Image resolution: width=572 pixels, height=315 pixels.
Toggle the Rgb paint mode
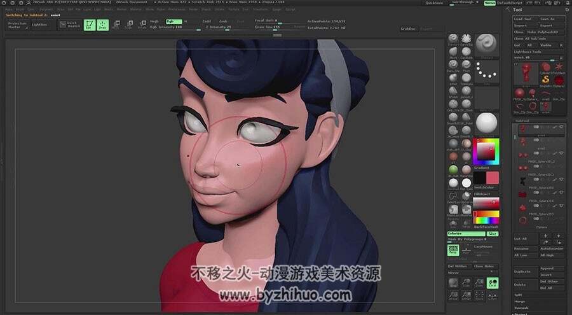coord(174,22)
